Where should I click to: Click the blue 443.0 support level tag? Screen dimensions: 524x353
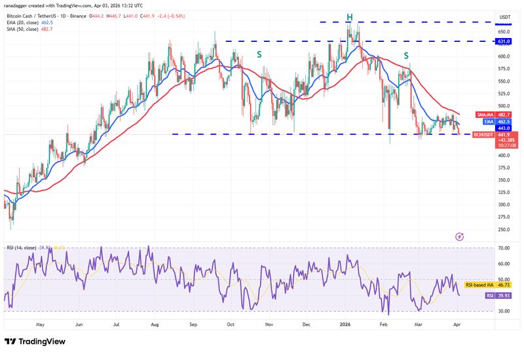pyautogui.click(x=504, y=128)
